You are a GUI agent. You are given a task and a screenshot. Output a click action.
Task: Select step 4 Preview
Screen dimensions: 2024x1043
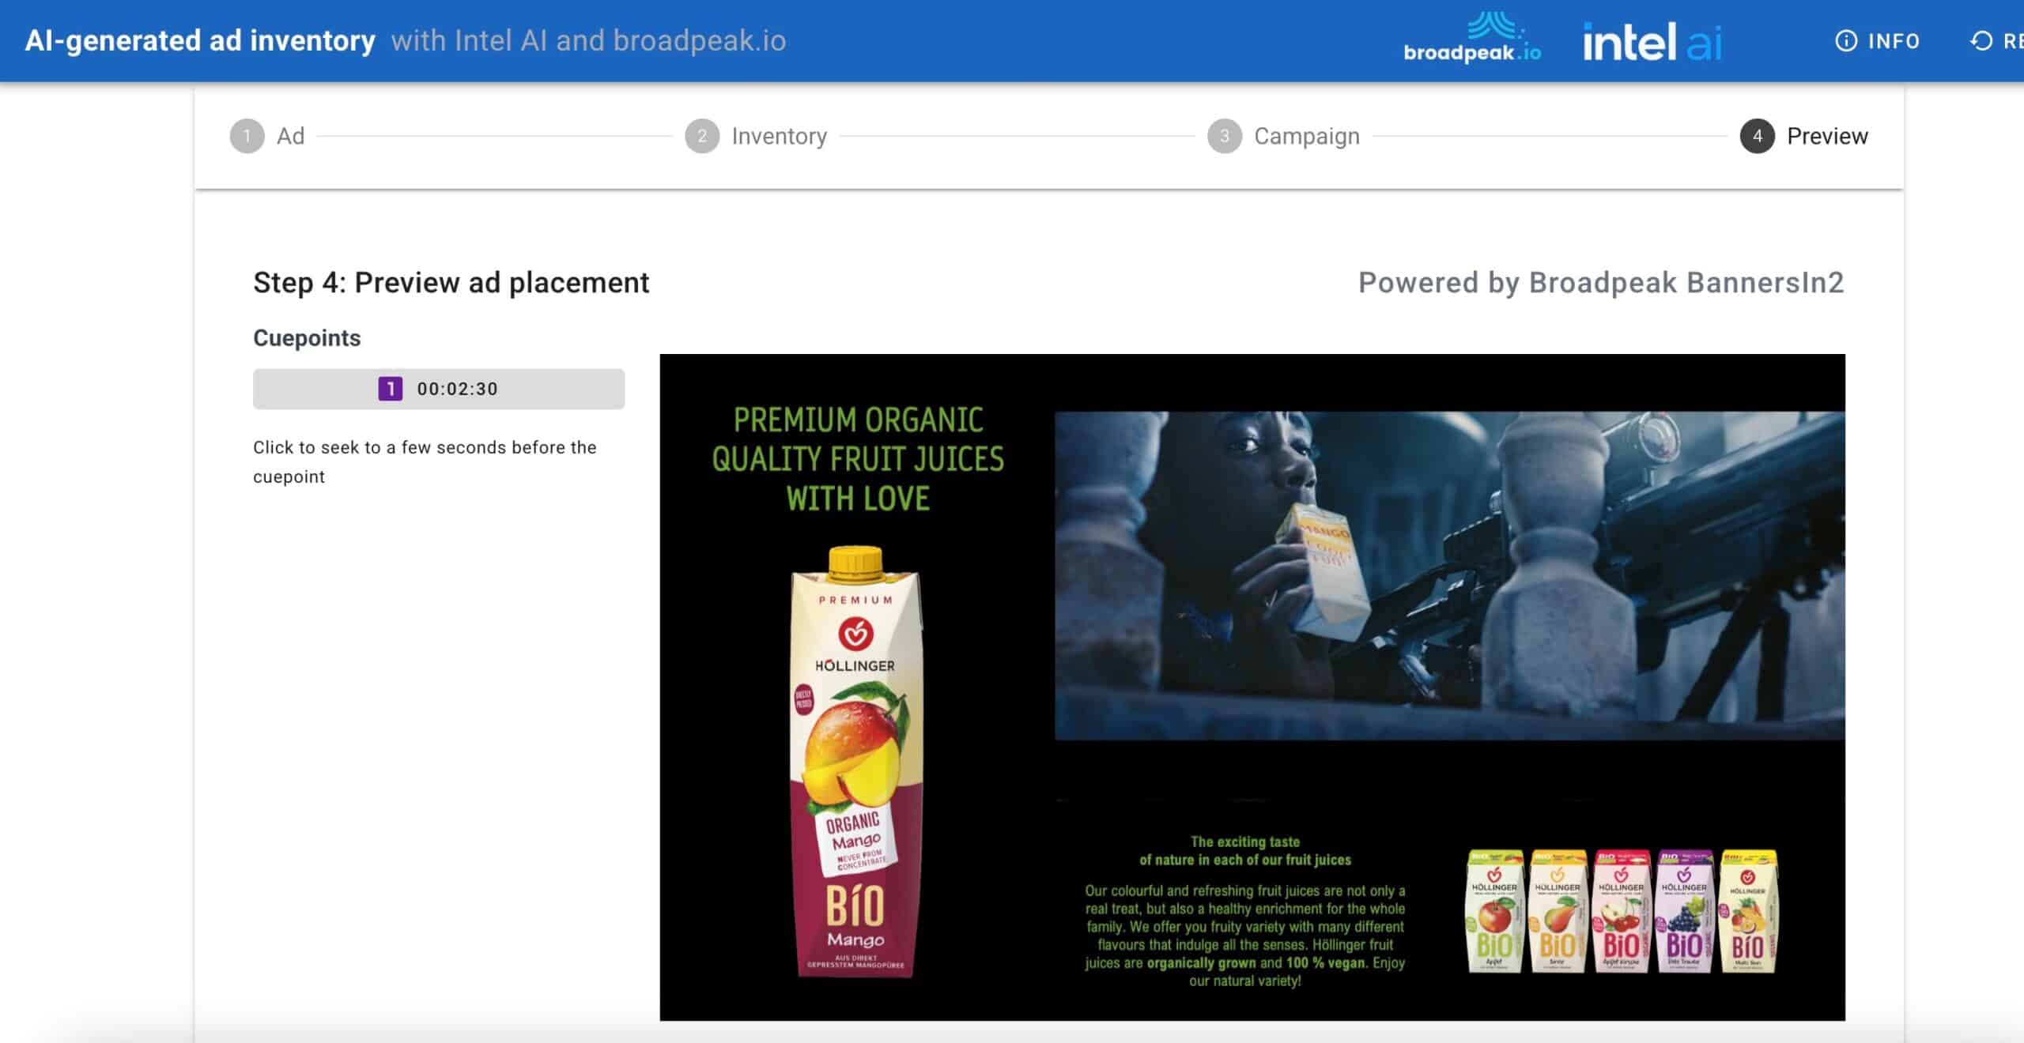pos(1804,136)
